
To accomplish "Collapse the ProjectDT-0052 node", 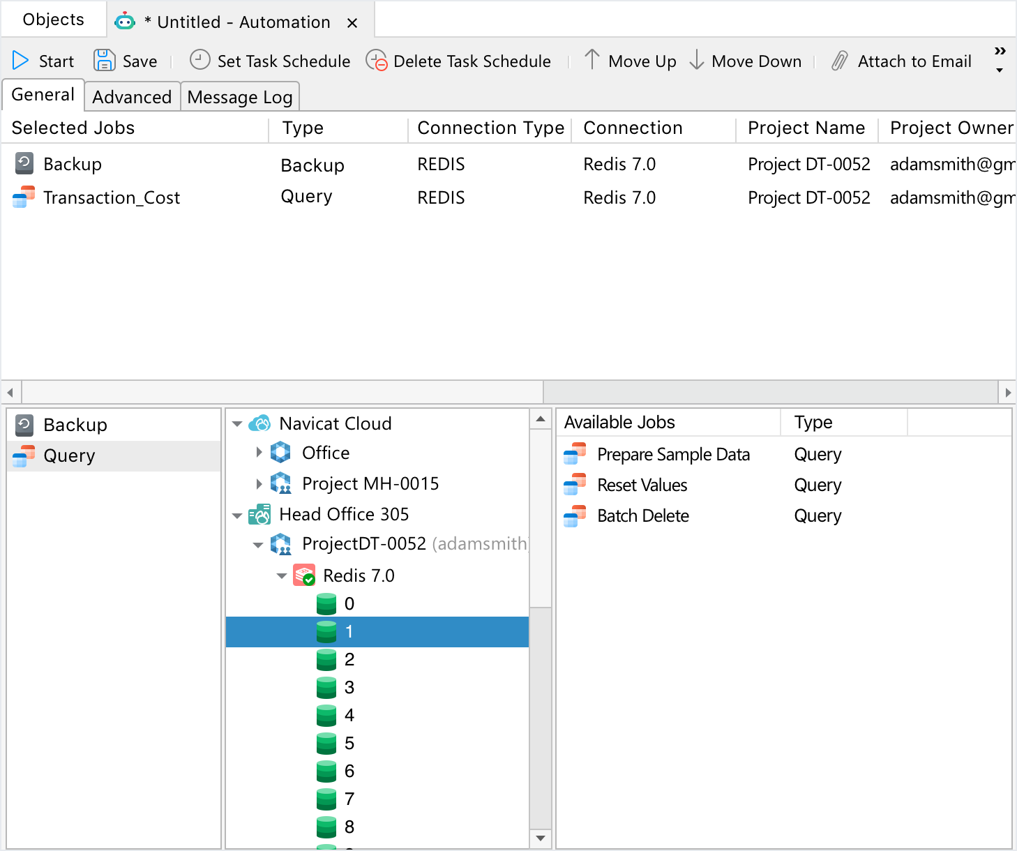I will 258,544.
